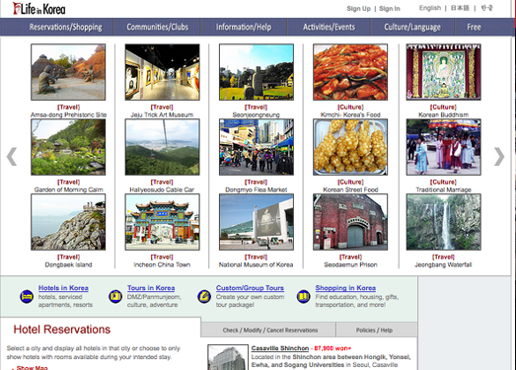Go to previous carousel slide arrow

[12, 157]
